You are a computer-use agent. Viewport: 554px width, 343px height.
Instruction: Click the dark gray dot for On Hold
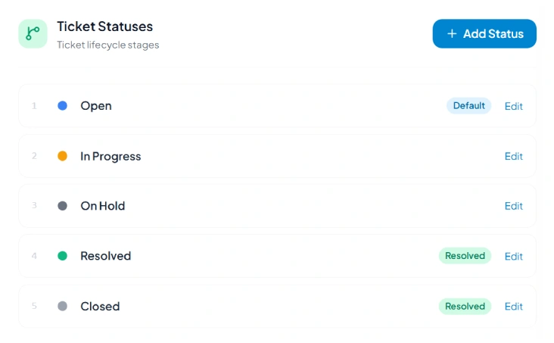pos(63,206)
